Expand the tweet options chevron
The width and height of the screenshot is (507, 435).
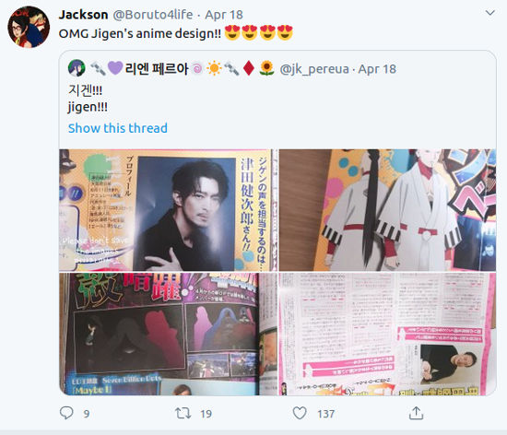tap(490, 13)
